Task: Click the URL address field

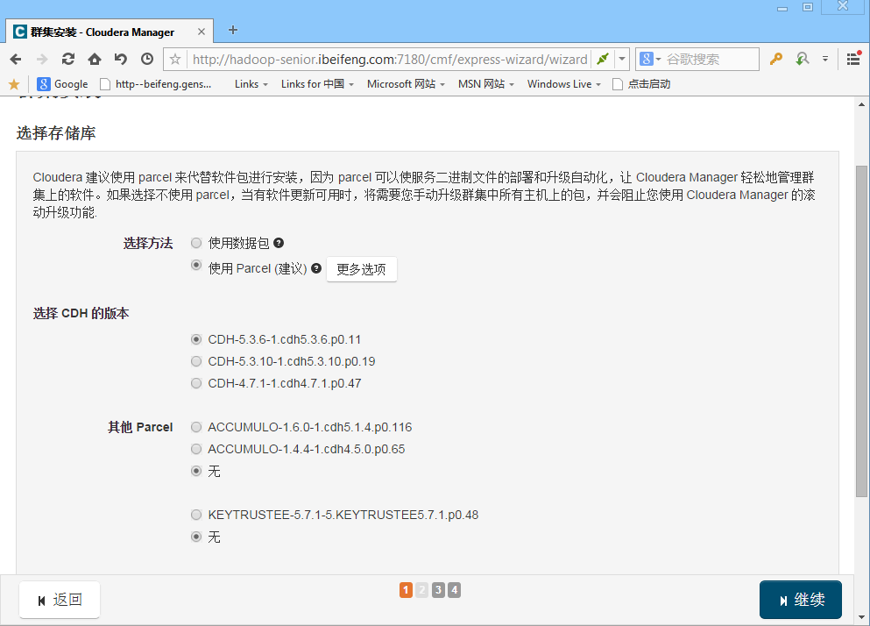Action: 390,59
